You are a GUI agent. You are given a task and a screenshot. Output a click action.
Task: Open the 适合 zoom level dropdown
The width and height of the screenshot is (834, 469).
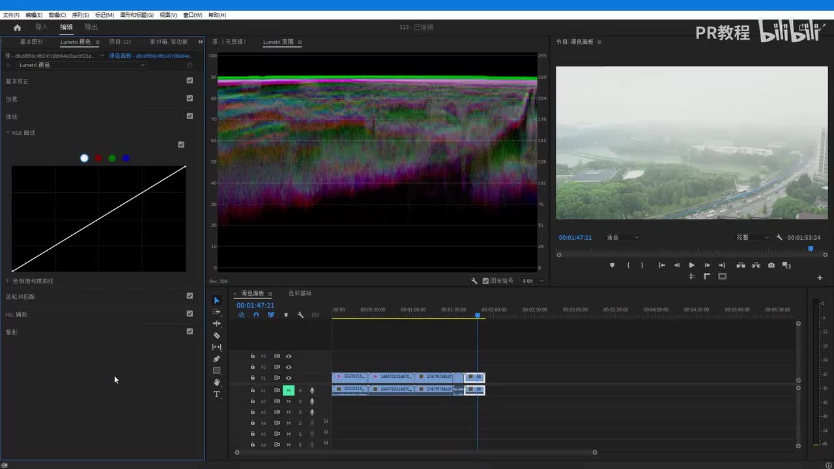(x=622, y=238)
